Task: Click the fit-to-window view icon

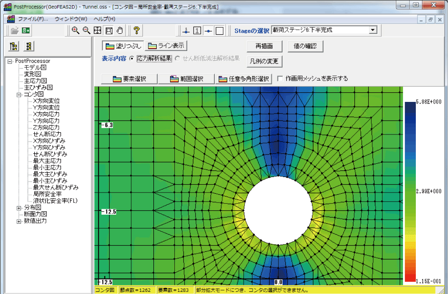Action: point(97,30)
